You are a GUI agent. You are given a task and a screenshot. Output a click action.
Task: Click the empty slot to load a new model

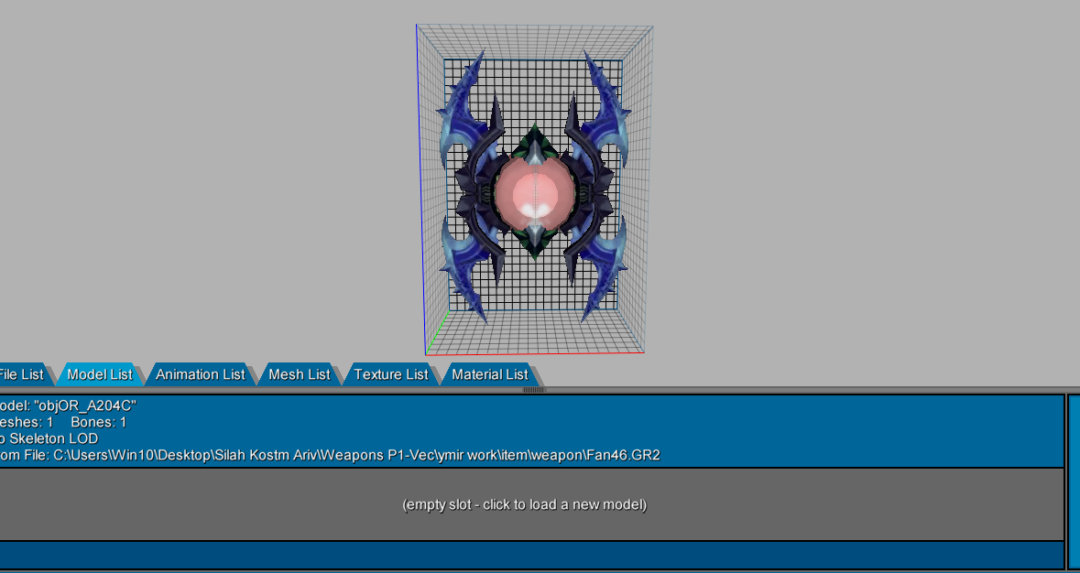531,504
